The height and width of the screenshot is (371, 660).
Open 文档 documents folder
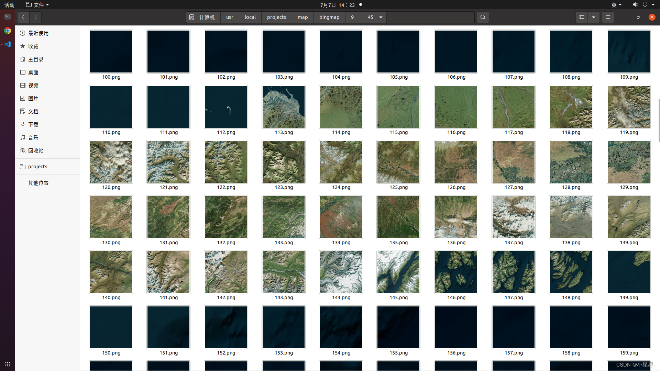point(47,112)
